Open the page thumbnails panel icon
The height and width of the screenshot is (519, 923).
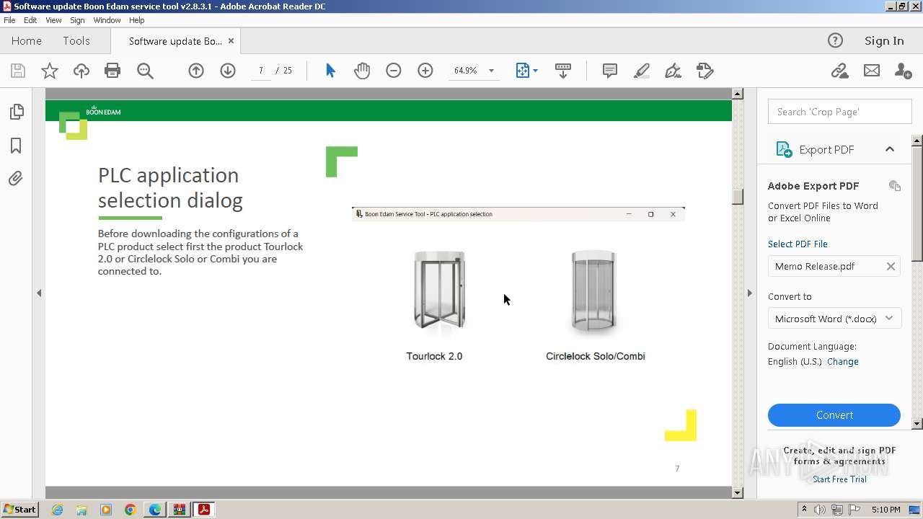click(16, 112)
